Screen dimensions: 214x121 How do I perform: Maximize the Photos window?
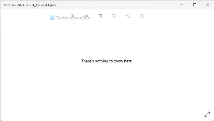pyautogui.click(x=195, y=5)
